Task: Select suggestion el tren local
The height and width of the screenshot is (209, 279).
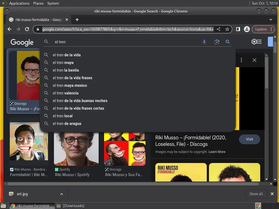Action: click(x=138, y=116)
